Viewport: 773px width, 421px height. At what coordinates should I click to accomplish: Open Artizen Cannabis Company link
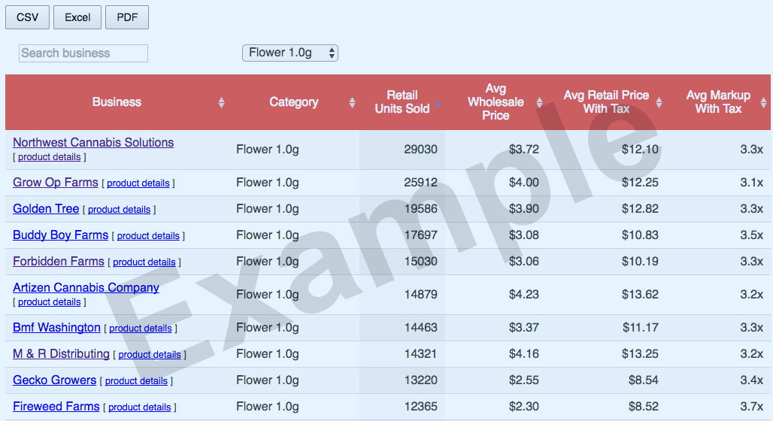(x=86, y=287)
